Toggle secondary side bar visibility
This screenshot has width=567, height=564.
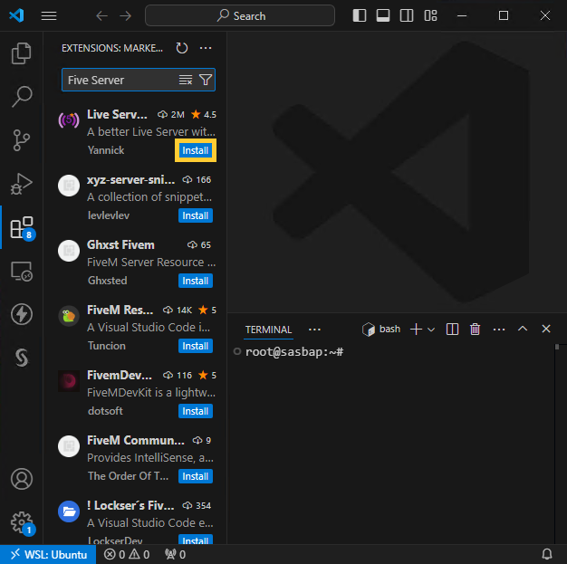407,15
